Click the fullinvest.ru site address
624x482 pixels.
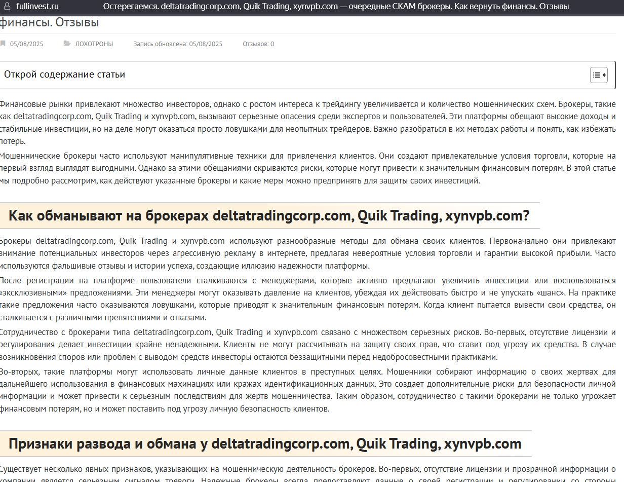point(37,7)
